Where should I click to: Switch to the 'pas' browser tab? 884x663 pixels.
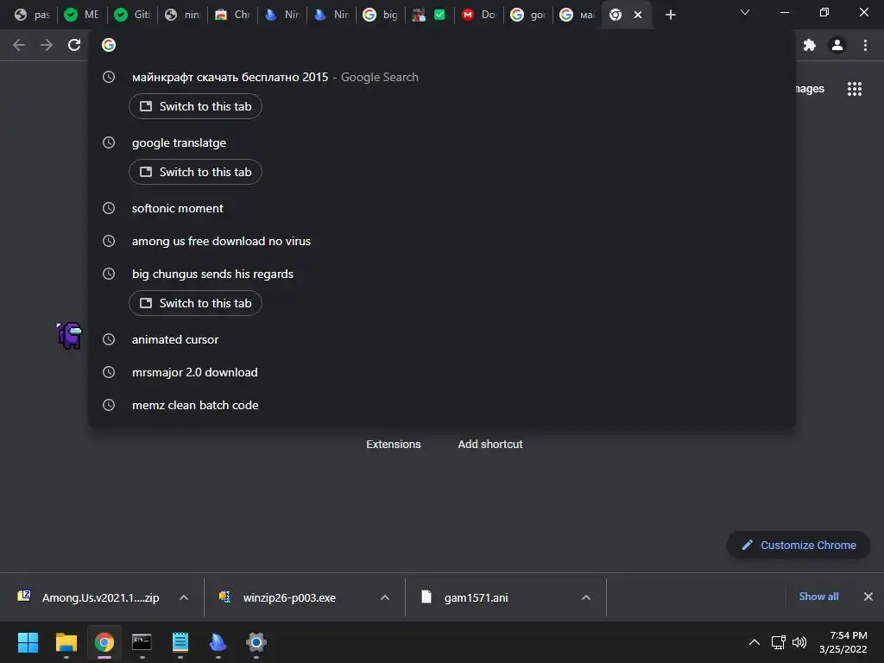coord(32,15)
